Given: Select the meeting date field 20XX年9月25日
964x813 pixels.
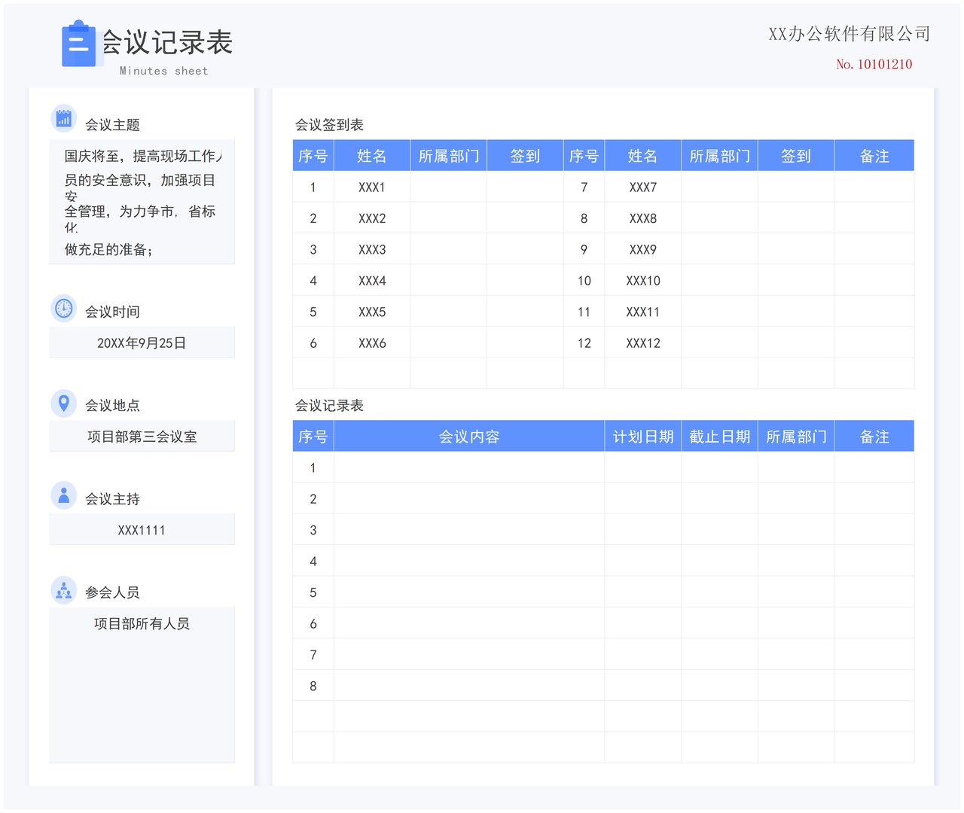Looking at the screenshot, I should (142, 343).
